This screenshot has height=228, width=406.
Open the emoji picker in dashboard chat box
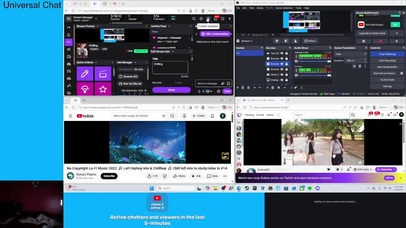[x=228, y=84]
